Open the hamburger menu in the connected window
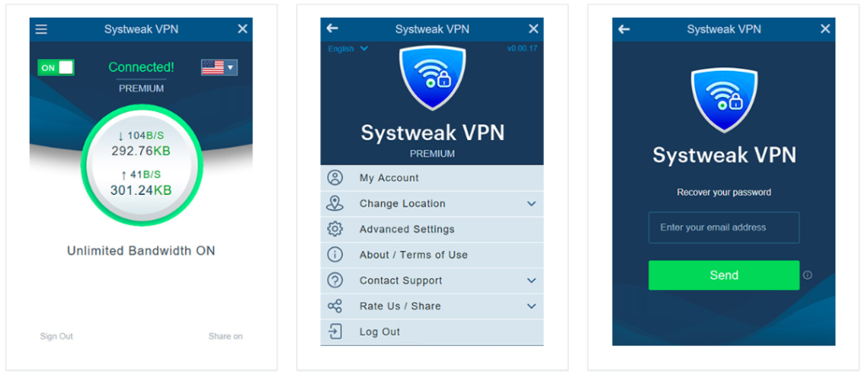The width and height of the screenshot is (865, 376). pos(41,30)
